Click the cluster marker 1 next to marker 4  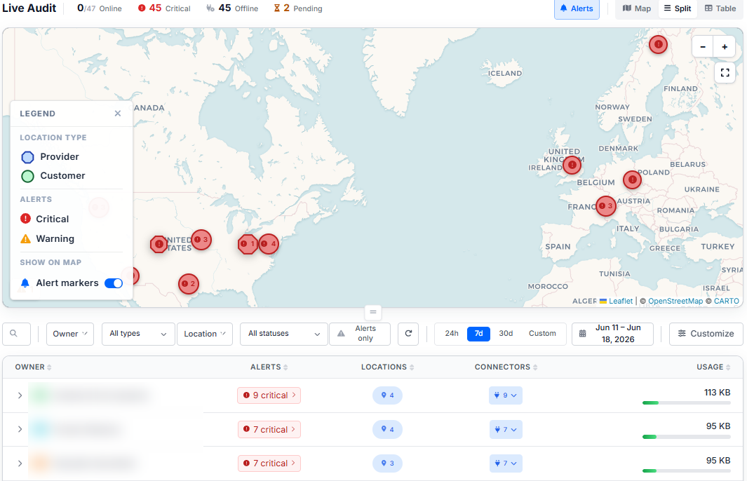pyautogui.click(x=248, y=244)
